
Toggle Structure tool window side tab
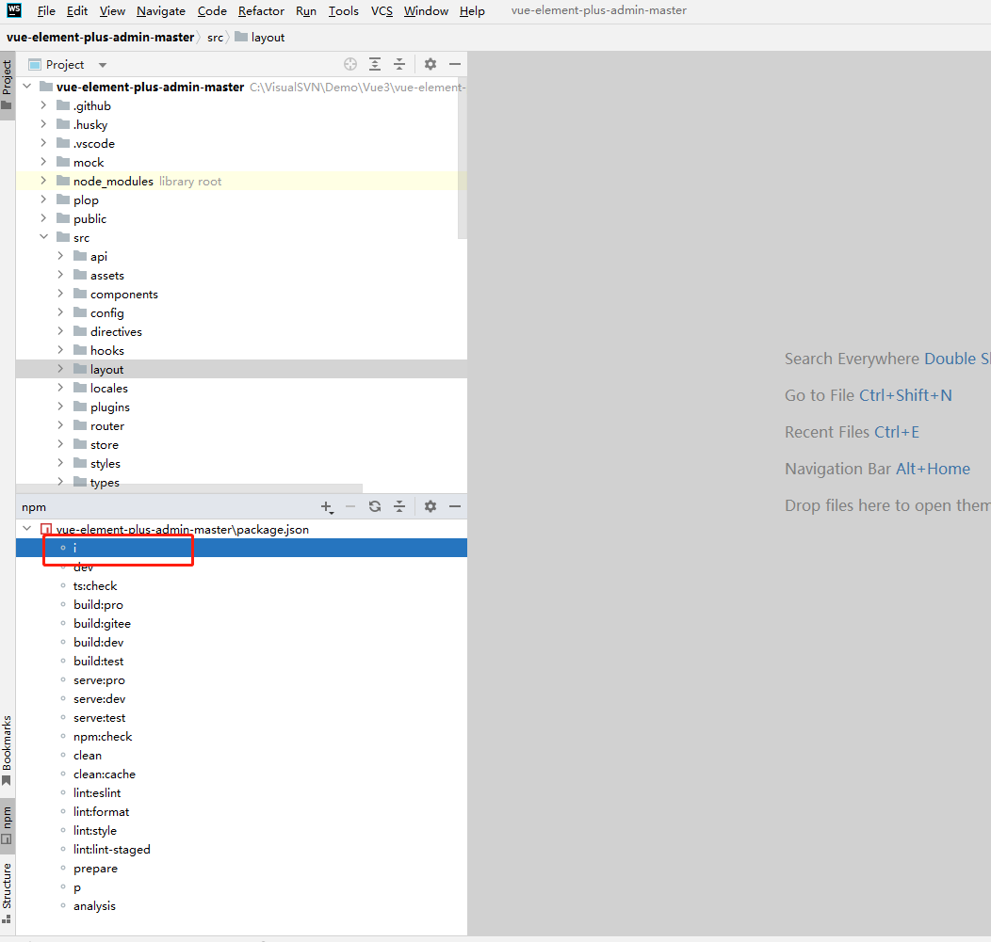click(x=7, y=893)
